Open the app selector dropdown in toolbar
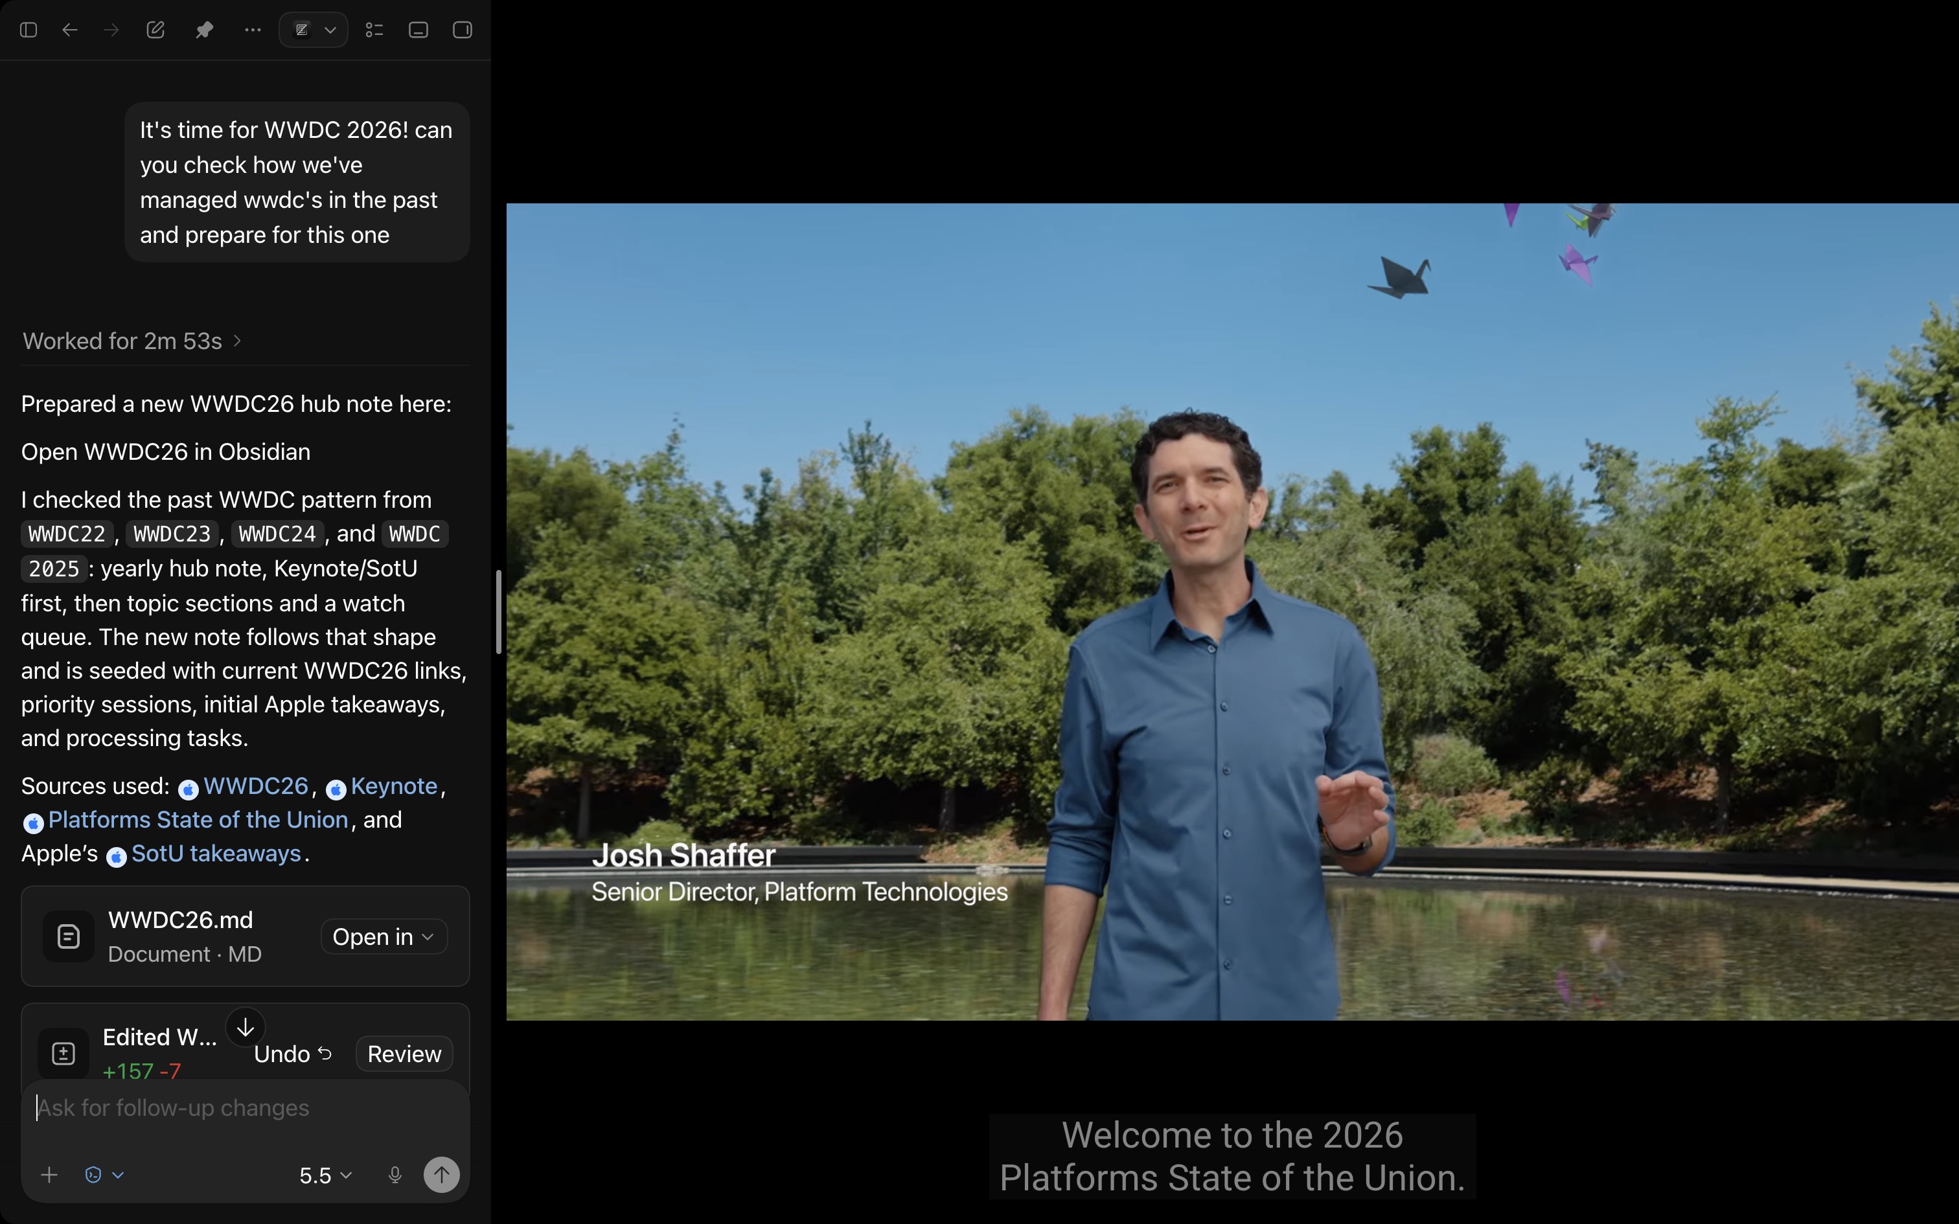The width and height of the screenshot is (1959, 1224). (x=314, y=30)
